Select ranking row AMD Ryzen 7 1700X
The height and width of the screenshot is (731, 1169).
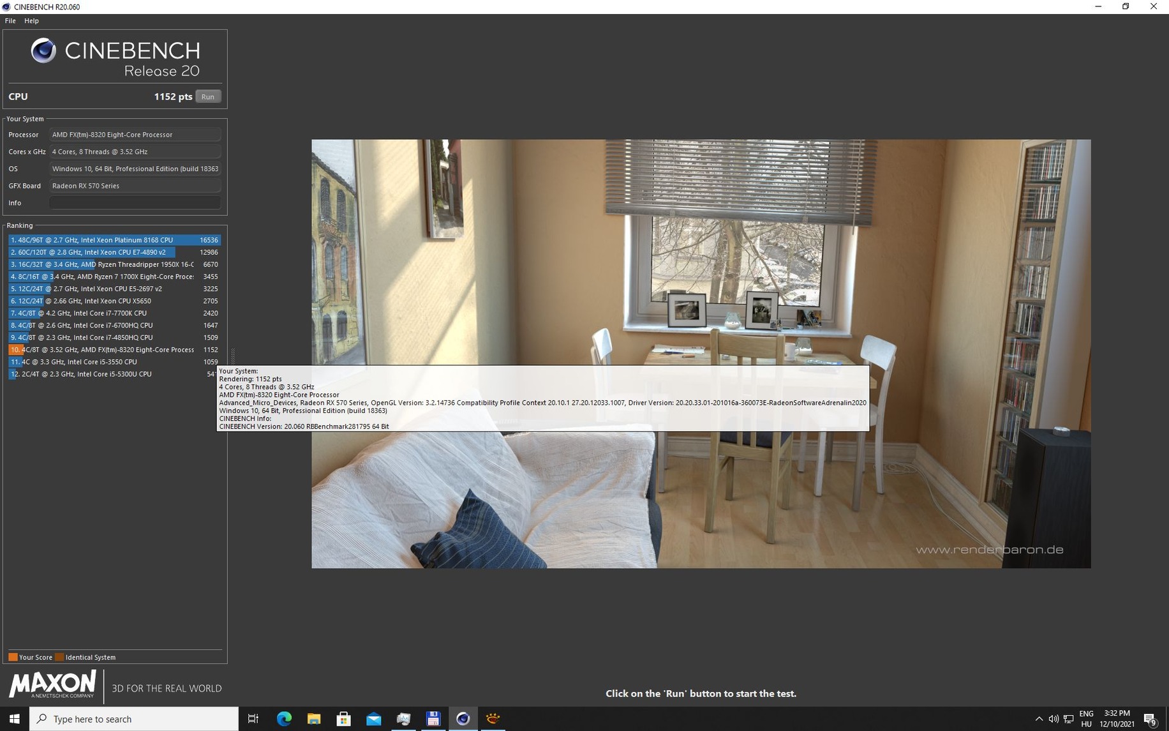pos(115,276)
